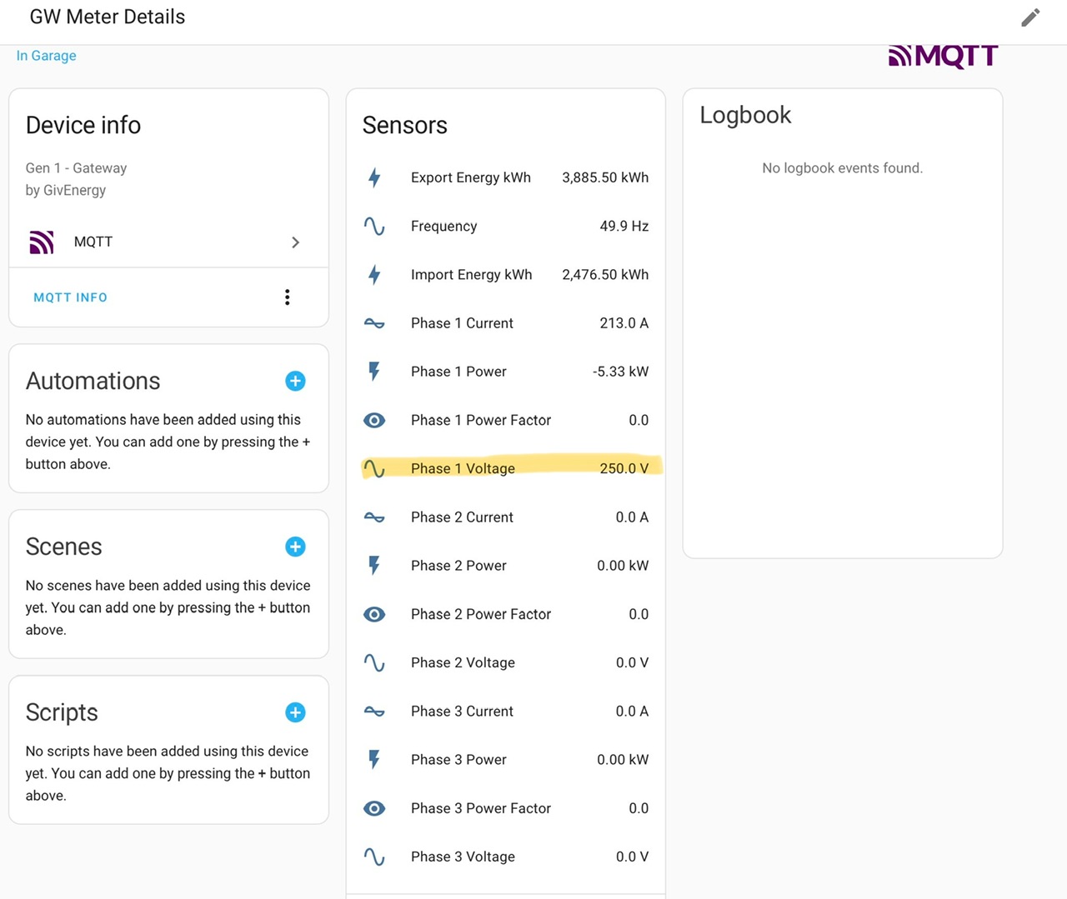Click the Phase 3 Power flash icon
This screenshot has width=1067, height=899.
[374, 760]
